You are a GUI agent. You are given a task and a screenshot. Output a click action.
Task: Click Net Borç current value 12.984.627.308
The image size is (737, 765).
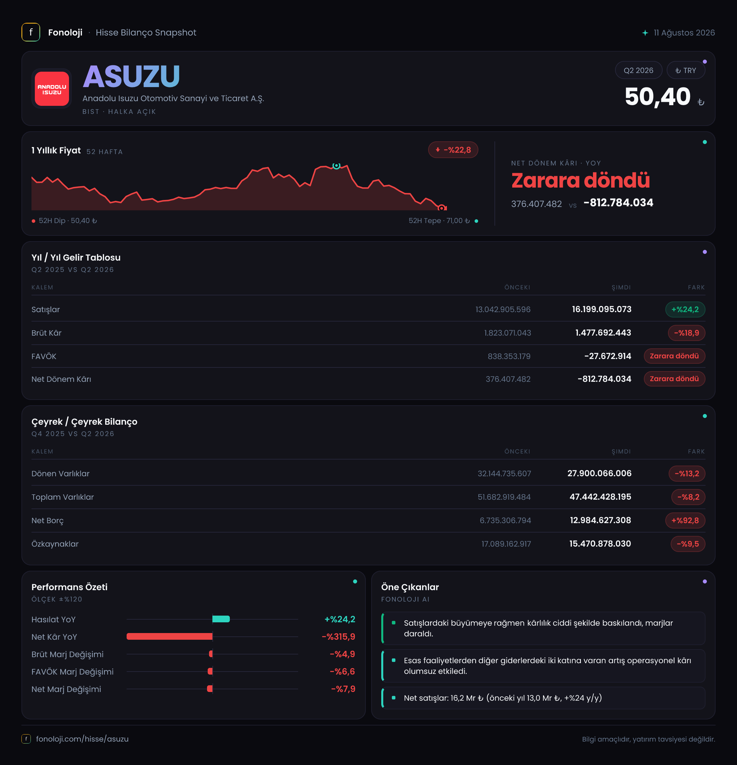[x=600, y=520]
